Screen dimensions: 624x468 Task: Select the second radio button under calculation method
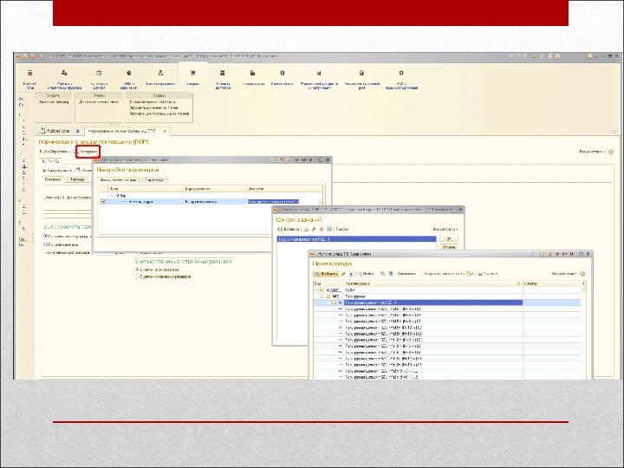click(x=45, y=244)
